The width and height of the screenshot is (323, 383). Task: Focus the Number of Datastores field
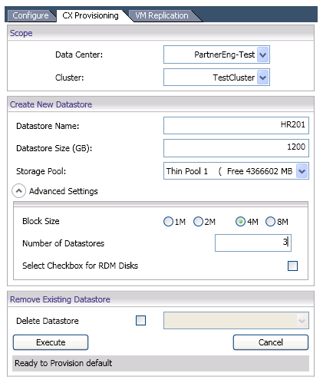tap(253, 243)
